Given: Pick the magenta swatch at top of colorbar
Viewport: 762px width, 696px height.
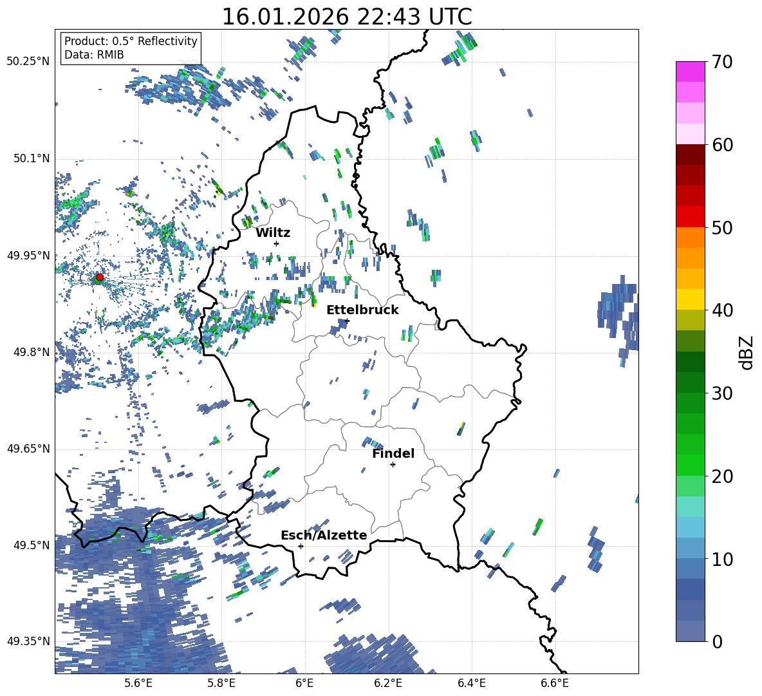Looking at the screenshot, I should (x=691, y=71).
